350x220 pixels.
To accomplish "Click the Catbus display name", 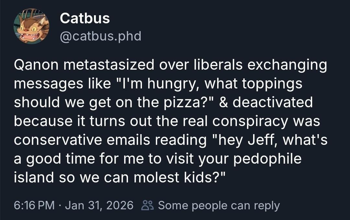I will (85, 18).
